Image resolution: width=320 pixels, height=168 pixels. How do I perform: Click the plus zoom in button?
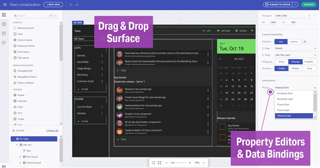190,163
